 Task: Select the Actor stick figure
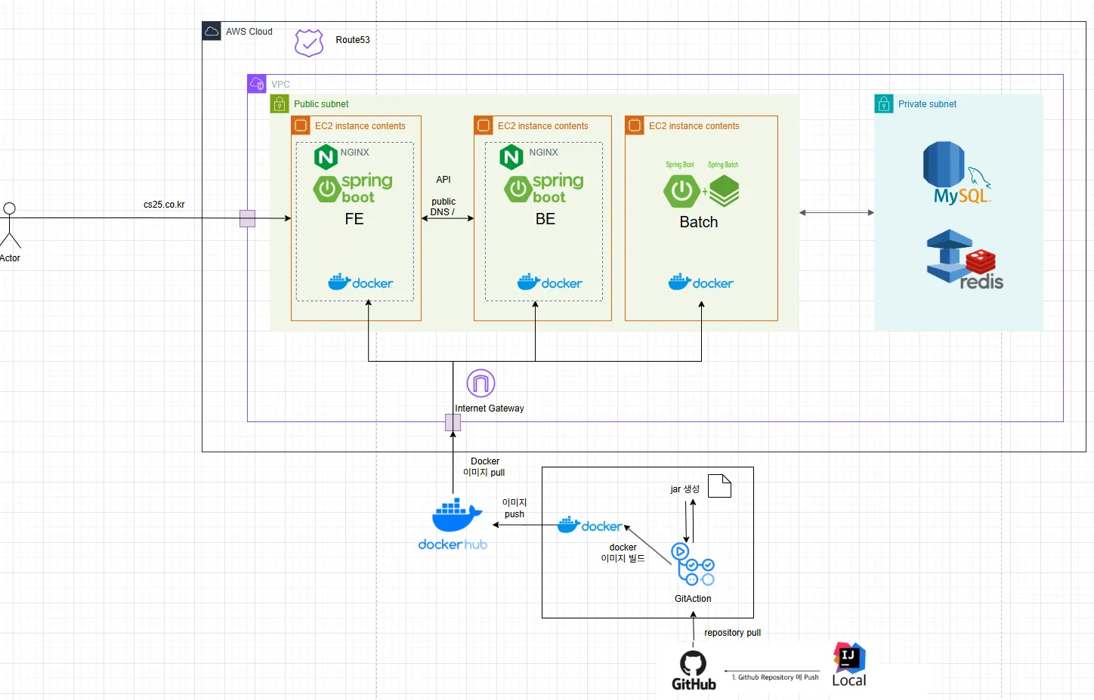(10, 225)
